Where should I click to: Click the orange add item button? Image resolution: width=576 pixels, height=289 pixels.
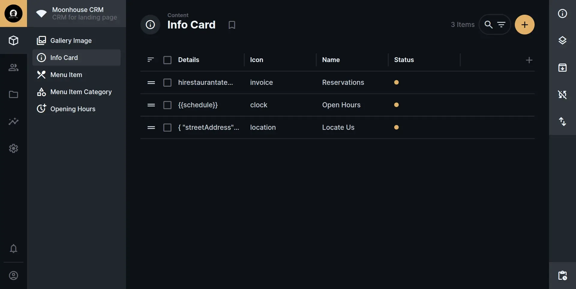click(524, 25)
